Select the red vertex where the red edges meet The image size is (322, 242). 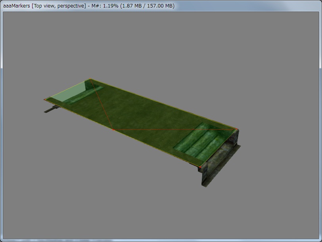[x=113, y=130]
